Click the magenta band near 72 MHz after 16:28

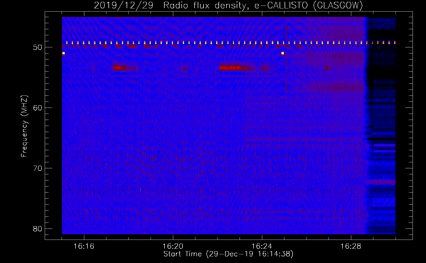point(381,182)
